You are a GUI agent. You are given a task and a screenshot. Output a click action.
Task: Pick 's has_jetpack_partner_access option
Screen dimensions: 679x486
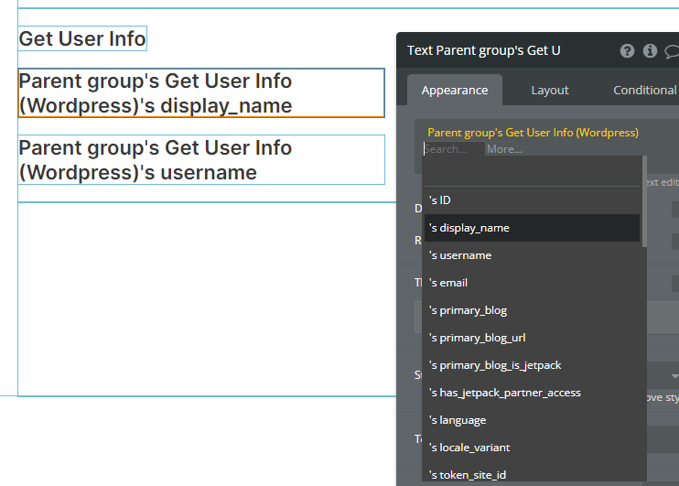[504, 393]
